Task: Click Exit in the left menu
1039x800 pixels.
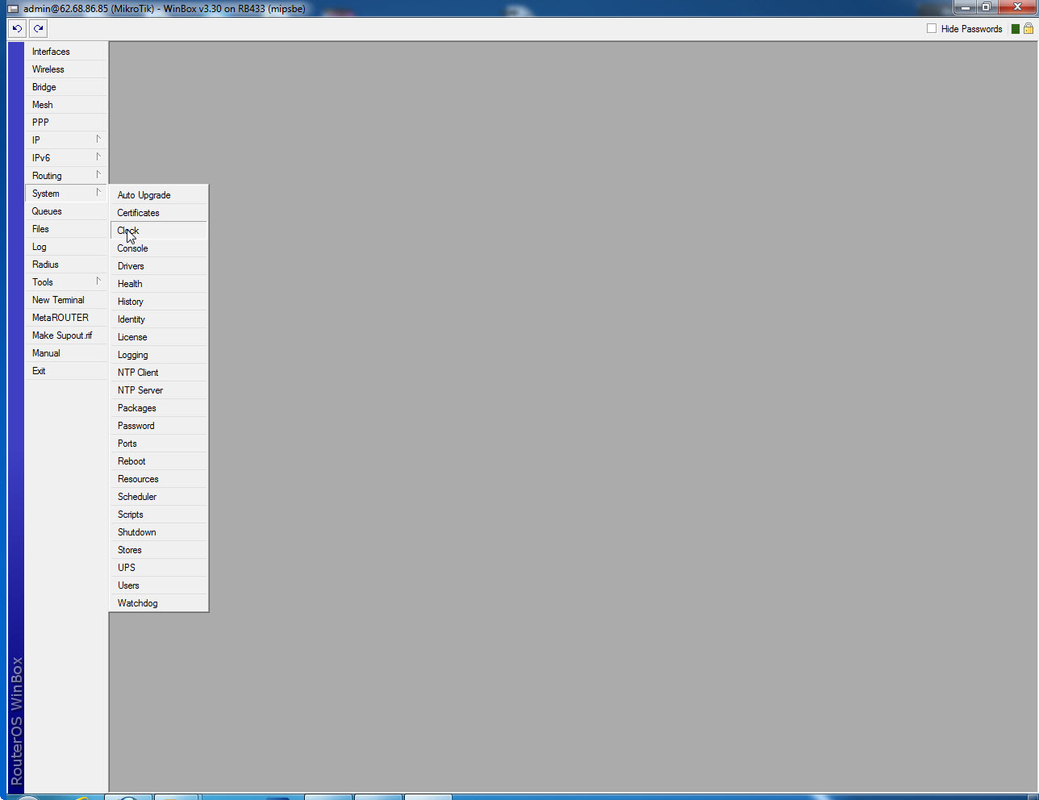Action: point(39,371)
